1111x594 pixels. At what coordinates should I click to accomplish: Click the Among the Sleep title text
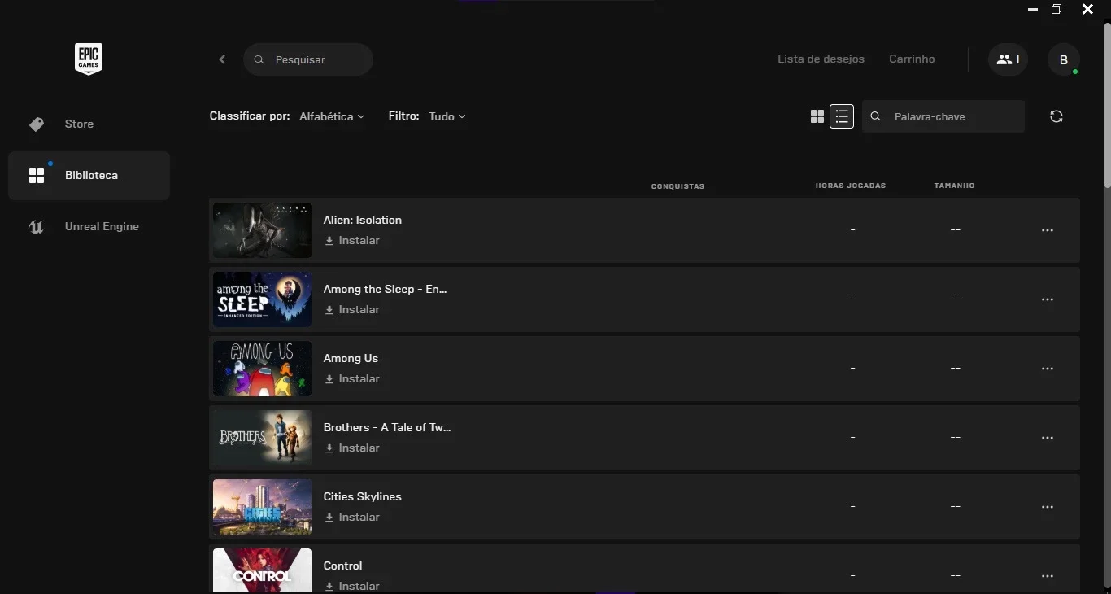tap(386, 289)
